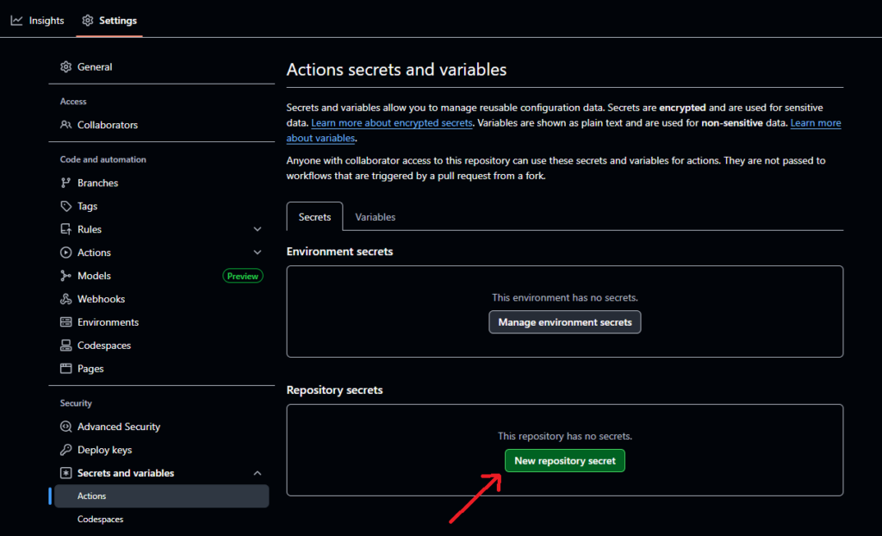Click the Deploy keys key icon
This screenshot has height=536, width=882.
(66, 450)
